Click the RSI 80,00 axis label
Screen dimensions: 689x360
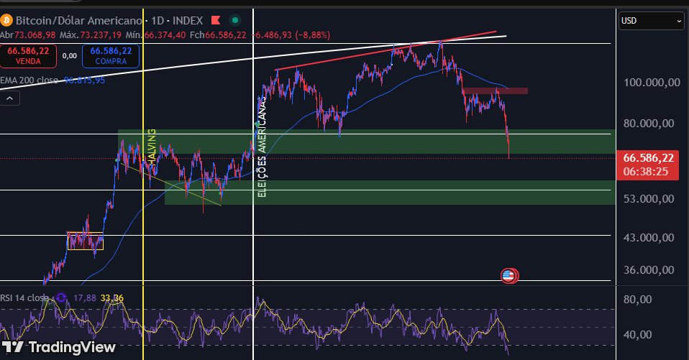[x=638, y=300]
